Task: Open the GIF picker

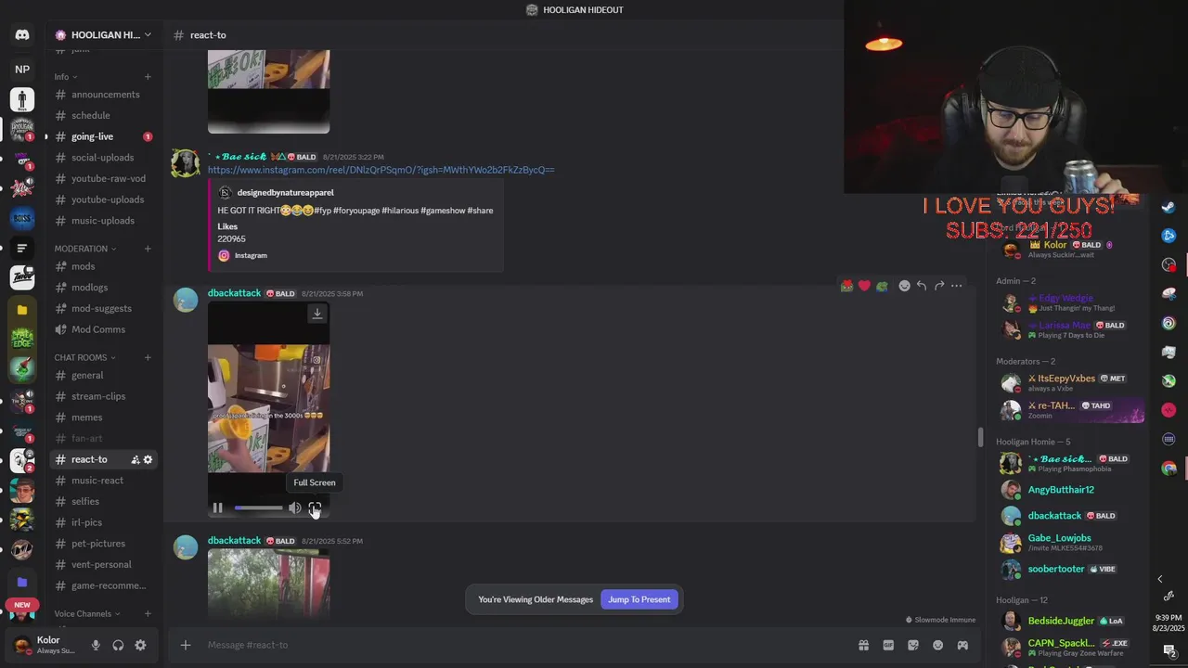Action: tap(888, 645)
